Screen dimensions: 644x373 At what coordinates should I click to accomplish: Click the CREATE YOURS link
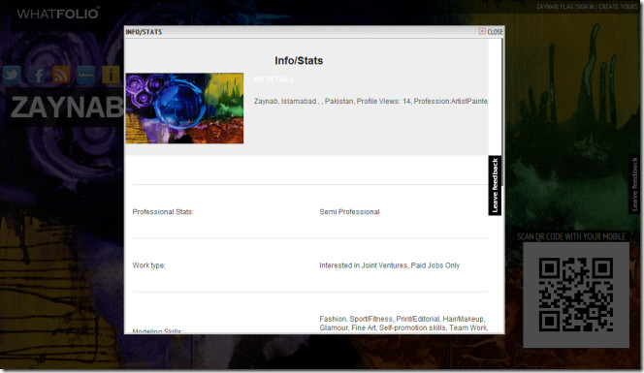618,7
